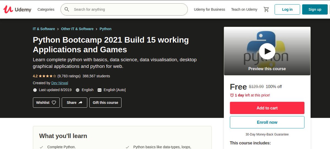Image resolution: width=330 pixels, height=149 pixels.
Task: Click the Udemy logo
Action: (x=17, y=9)
